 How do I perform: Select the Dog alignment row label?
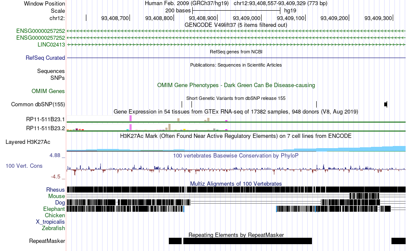60,203
